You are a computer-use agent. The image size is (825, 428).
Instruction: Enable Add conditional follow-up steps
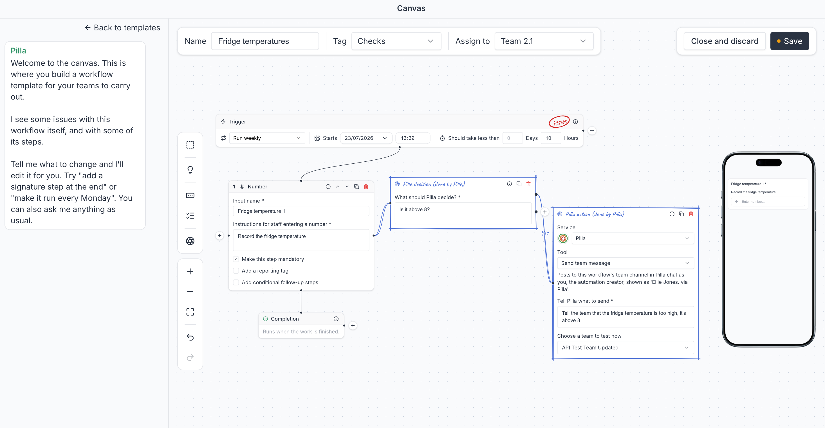236,282
